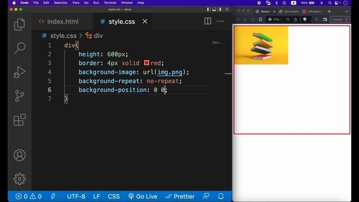Viewport: 359px width, 202px height.
Task: Toggle the bottom panel layout icon
Action: point(214,10)
